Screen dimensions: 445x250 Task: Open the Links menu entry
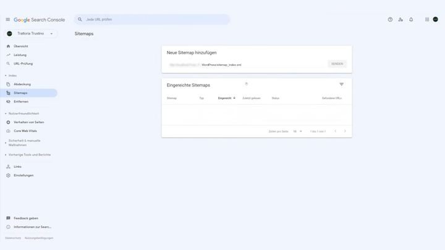coord(17,167)
